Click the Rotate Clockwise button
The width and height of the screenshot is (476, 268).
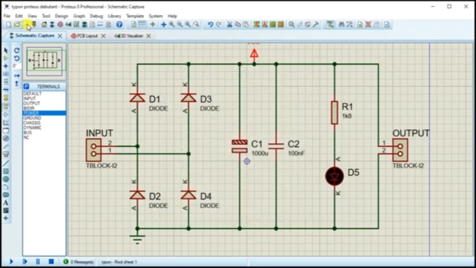point(17,51)
